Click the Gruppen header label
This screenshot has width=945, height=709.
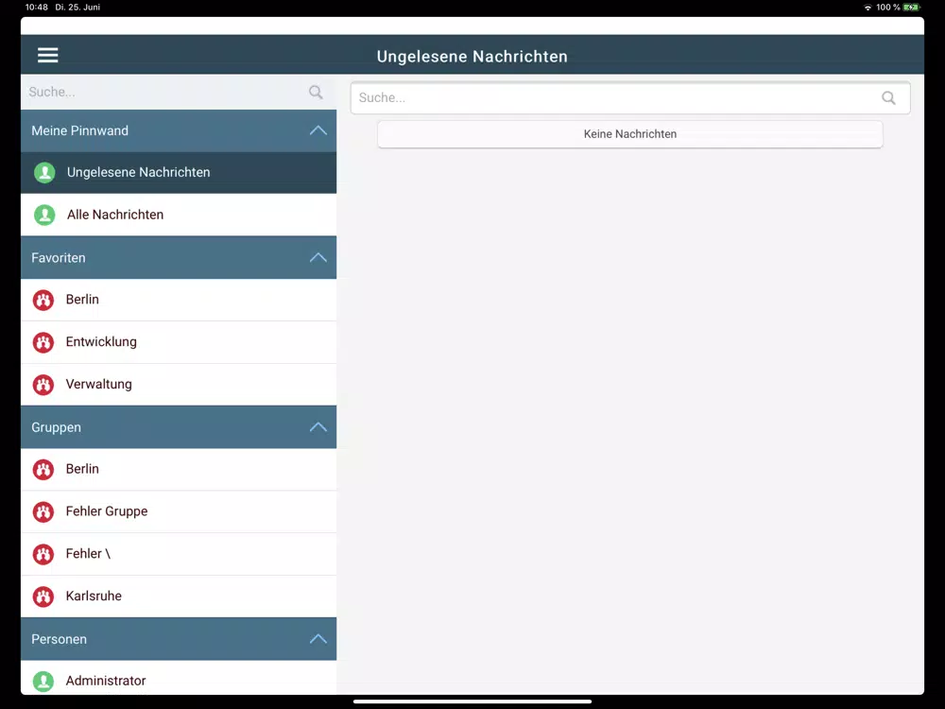tap(56, 427)
